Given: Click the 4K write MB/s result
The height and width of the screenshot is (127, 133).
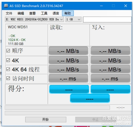Looking at the screenshot, I should tap(110, 60).
